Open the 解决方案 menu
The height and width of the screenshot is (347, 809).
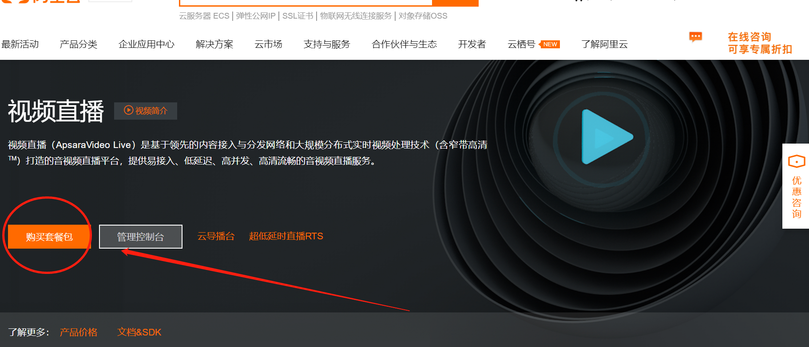point(214,44)
